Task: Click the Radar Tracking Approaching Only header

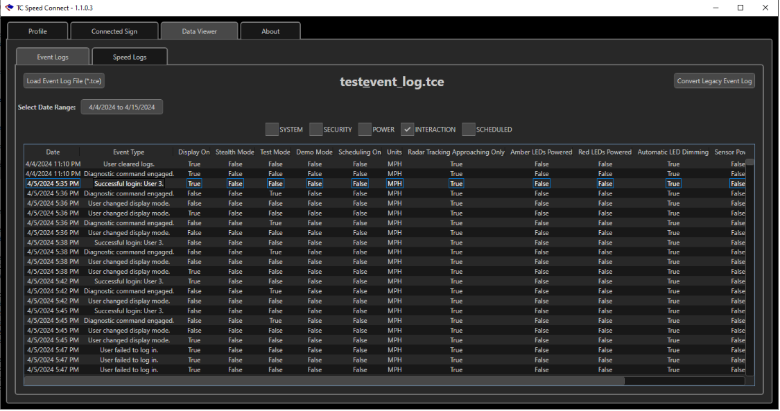Action: coord(456,152)
